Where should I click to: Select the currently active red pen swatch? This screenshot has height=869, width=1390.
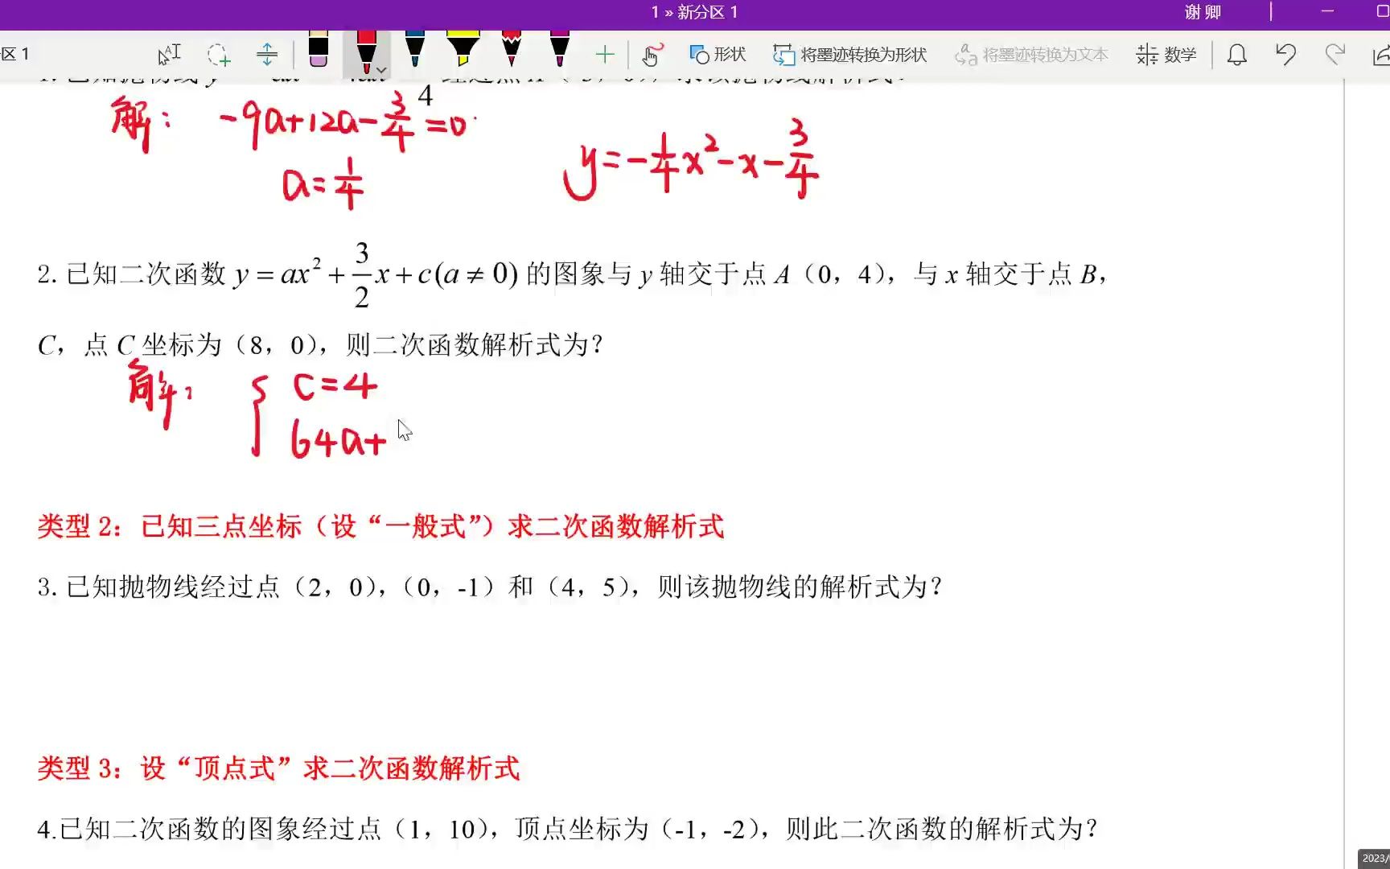(x=366, y=51)
